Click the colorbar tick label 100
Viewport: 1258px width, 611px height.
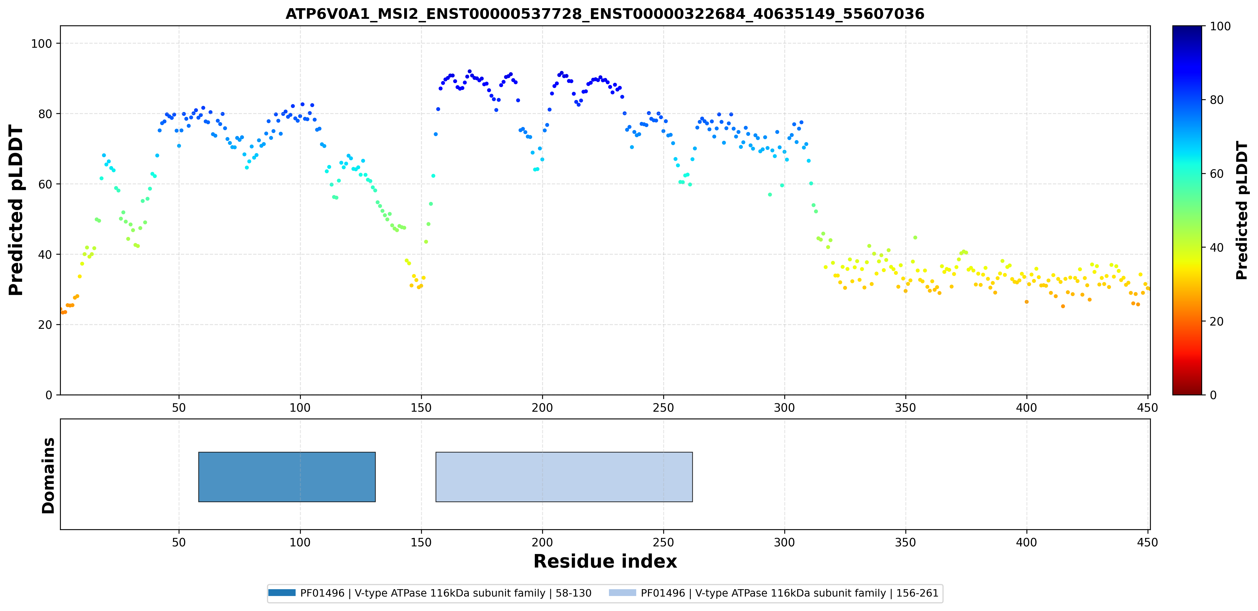(x=1220, y=26)
